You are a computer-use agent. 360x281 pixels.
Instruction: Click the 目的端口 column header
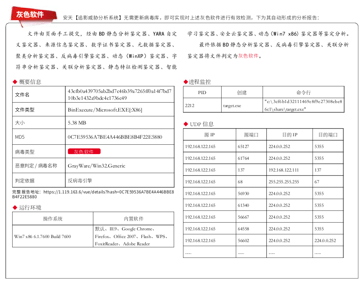(328, 135)
